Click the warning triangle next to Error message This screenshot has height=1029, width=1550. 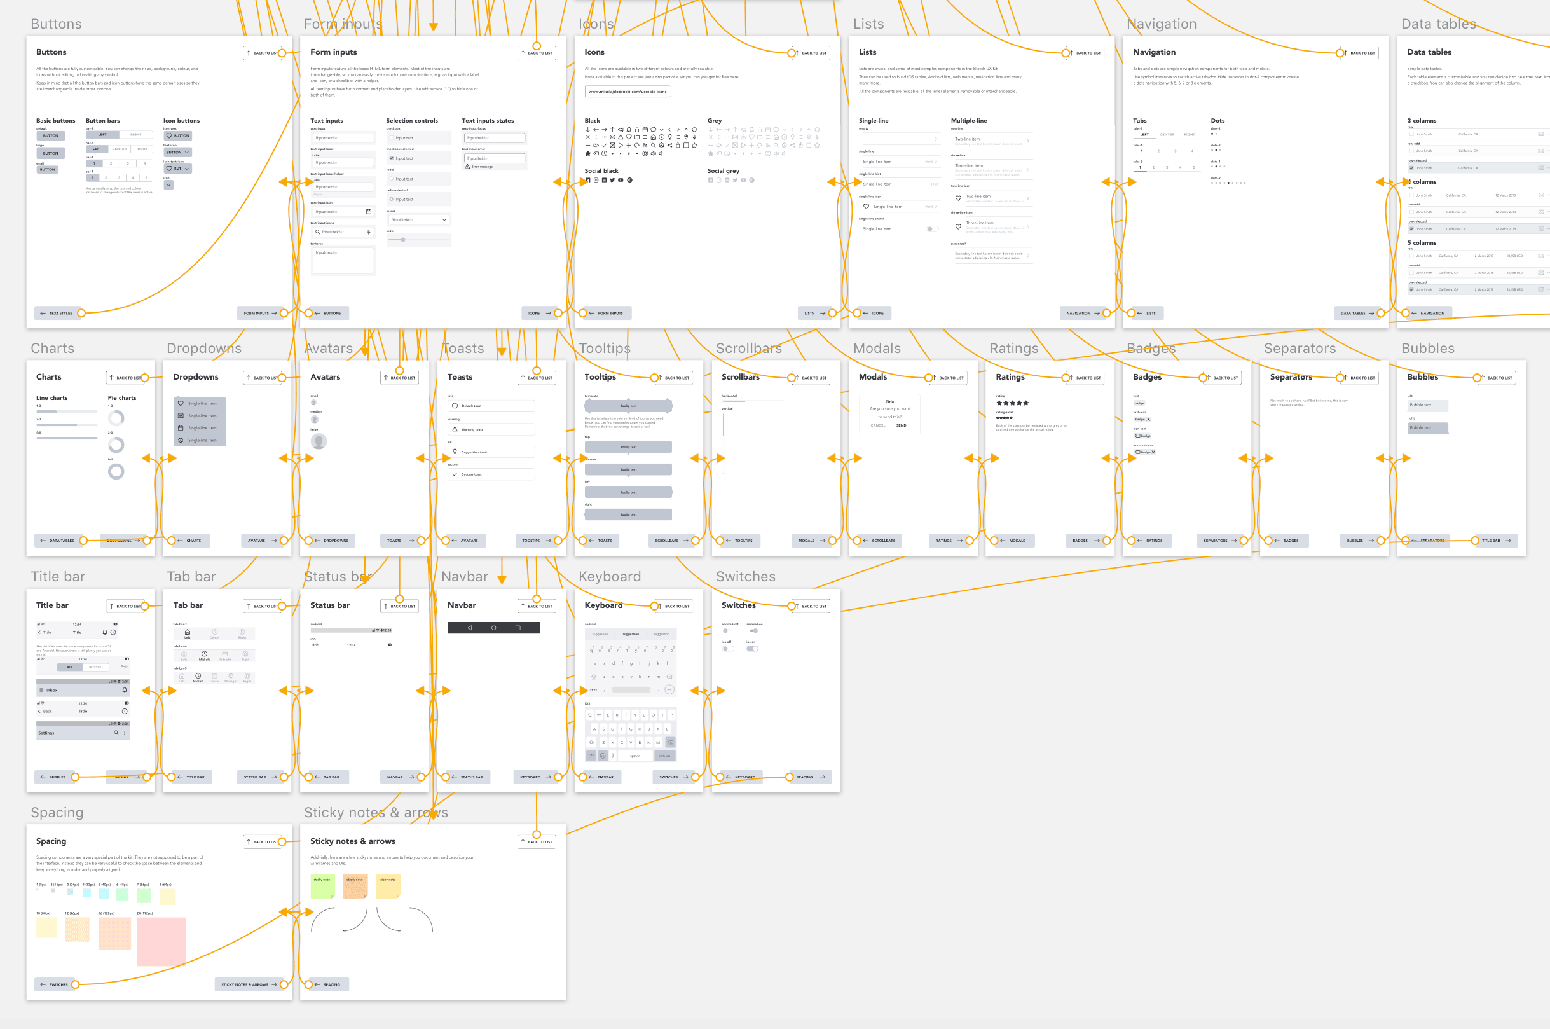point(468,167)
